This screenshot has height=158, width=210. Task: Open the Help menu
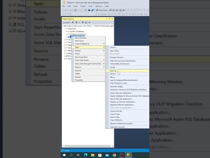[107, 6]
